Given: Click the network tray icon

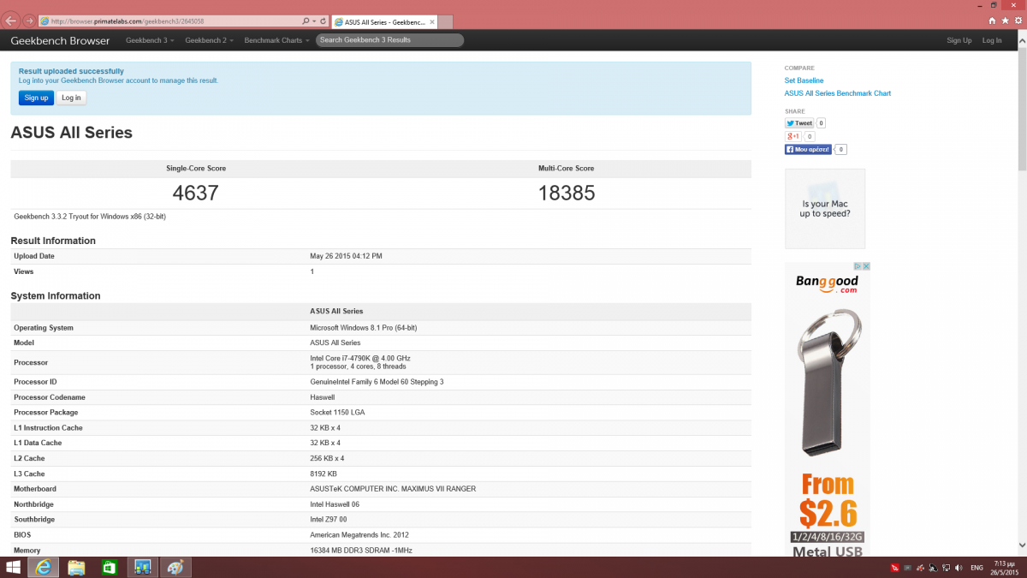Looking at the screenshot, I should coord(945,568).
